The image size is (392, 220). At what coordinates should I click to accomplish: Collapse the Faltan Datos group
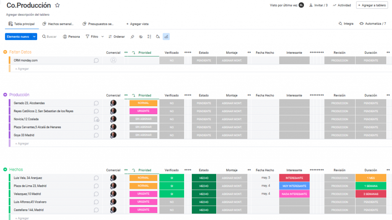click(x=5, y=52)
